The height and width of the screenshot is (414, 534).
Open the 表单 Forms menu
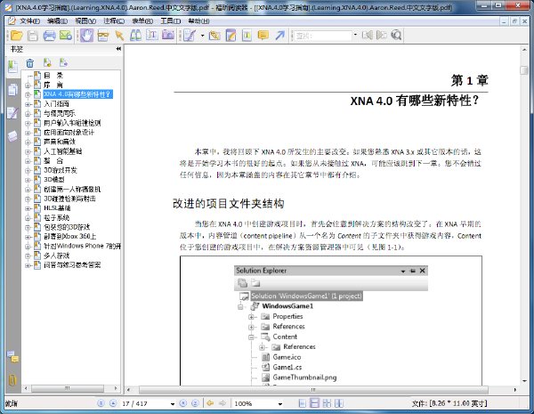[142, 21]
